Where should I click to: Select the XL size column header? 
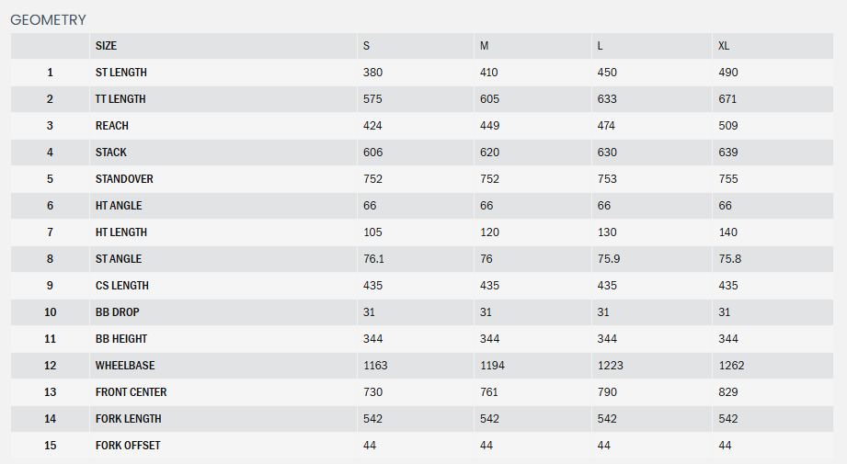(725, 46)
